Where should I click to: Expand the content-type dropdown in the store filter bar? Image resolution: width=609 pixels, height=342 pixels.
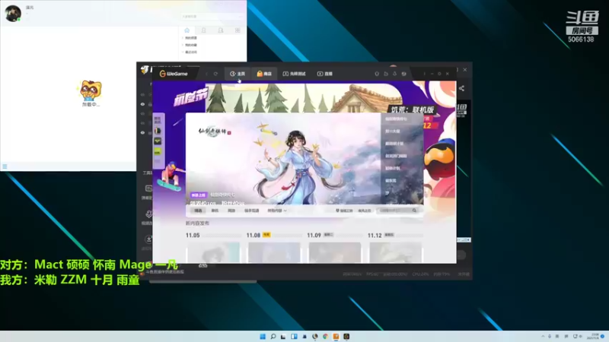(277, 211)
